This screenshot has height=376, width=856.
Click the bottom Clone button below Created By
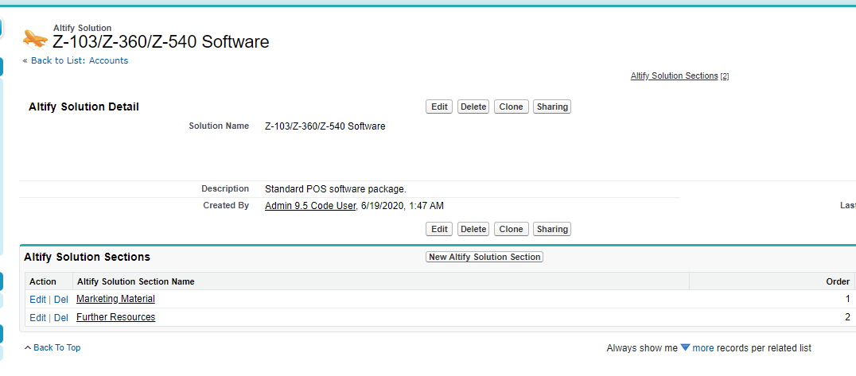click(511, 229)
